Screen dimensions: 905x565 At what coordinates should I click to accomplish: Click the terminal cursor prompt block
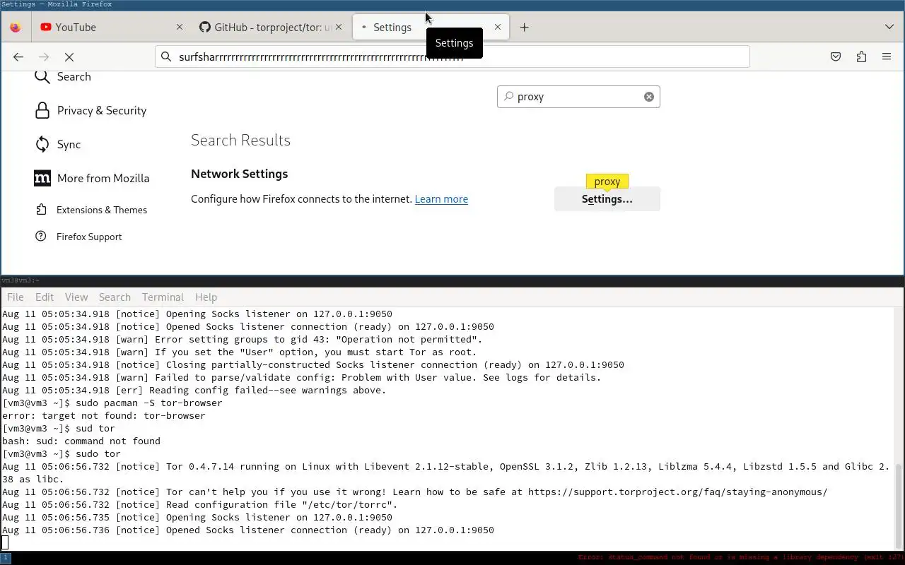click(5, 542)
